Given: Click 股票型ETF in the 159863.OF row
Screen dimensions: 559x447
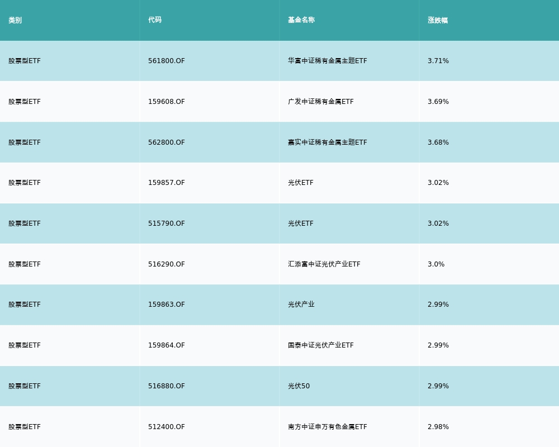Looking at the screenshot, I should (x=25, y=305).
